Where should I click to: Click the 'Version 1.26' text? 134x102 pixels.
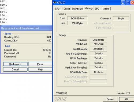pyautogui.click(x=124, y=93)
